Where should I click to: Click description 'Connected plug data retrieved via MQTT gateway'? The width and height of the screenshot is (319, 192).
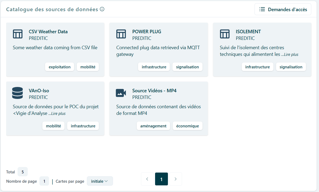158,51
